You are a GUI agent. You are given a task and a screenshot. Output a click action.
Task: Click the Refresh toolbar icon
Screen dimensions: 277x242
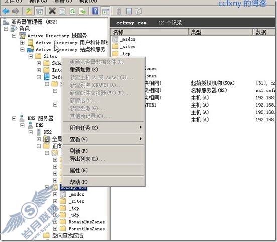72,11
